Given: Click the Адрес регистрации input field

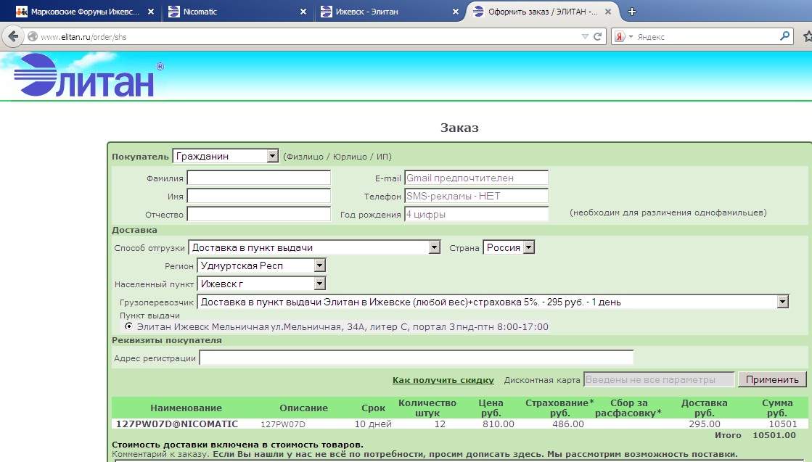Looking at the screenshot, I should coord(417,358).
